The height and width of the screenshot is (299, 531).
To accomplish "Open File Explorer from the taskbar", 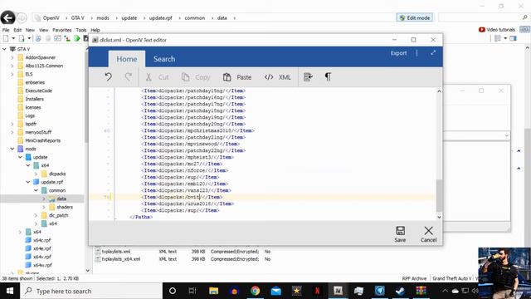I will pos(213,291).
